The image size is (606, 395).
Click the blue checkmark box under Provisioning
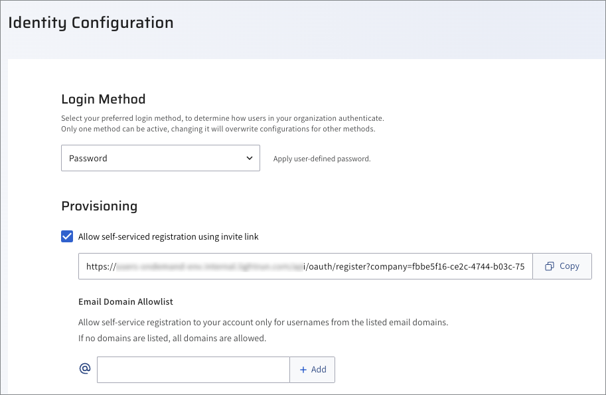click(x=67, y=236)
